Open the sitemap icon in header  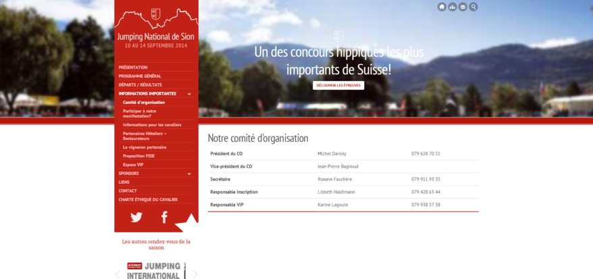pos(453,7)
